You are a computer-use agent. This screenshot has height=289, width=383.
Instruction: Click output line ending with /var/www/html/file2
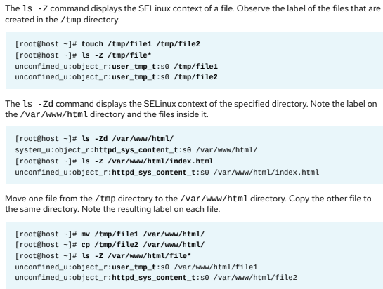click(x=156, y=278)
